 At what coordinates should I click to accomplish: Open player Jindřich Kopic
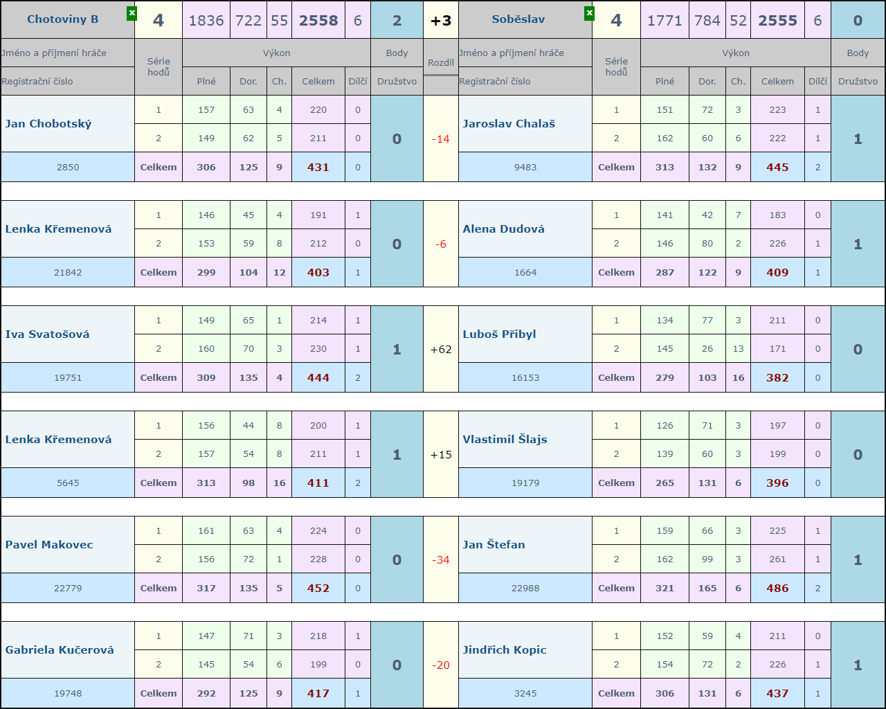(505, 650)
